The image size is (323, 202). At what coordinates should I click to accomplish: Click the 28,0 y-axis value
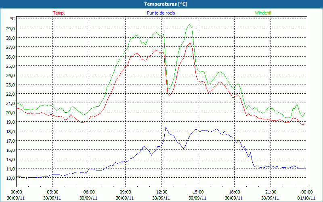(10, 38)
